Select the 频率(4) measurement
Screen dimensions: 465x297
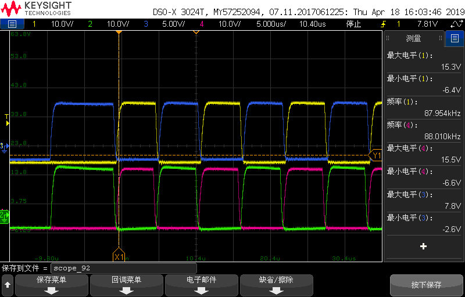pyautogui.click(x=424, y=131)
